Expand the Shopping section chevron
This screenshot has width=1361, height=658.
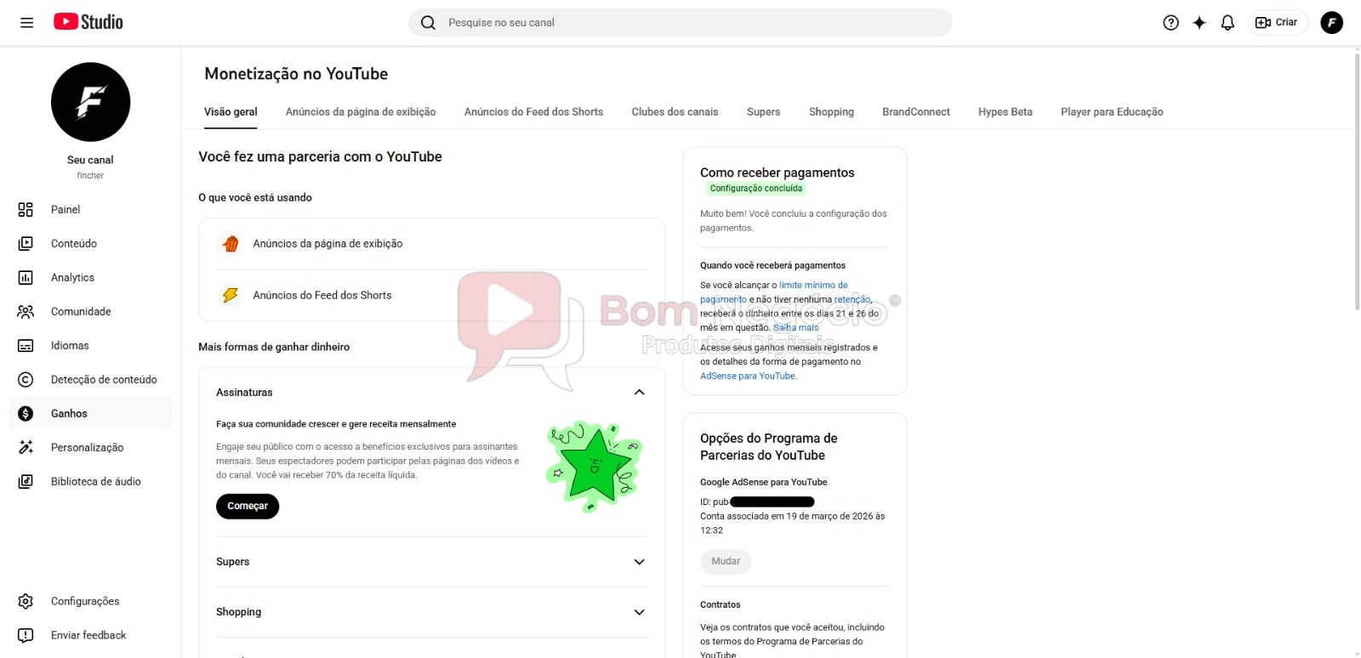coord(640,612)
